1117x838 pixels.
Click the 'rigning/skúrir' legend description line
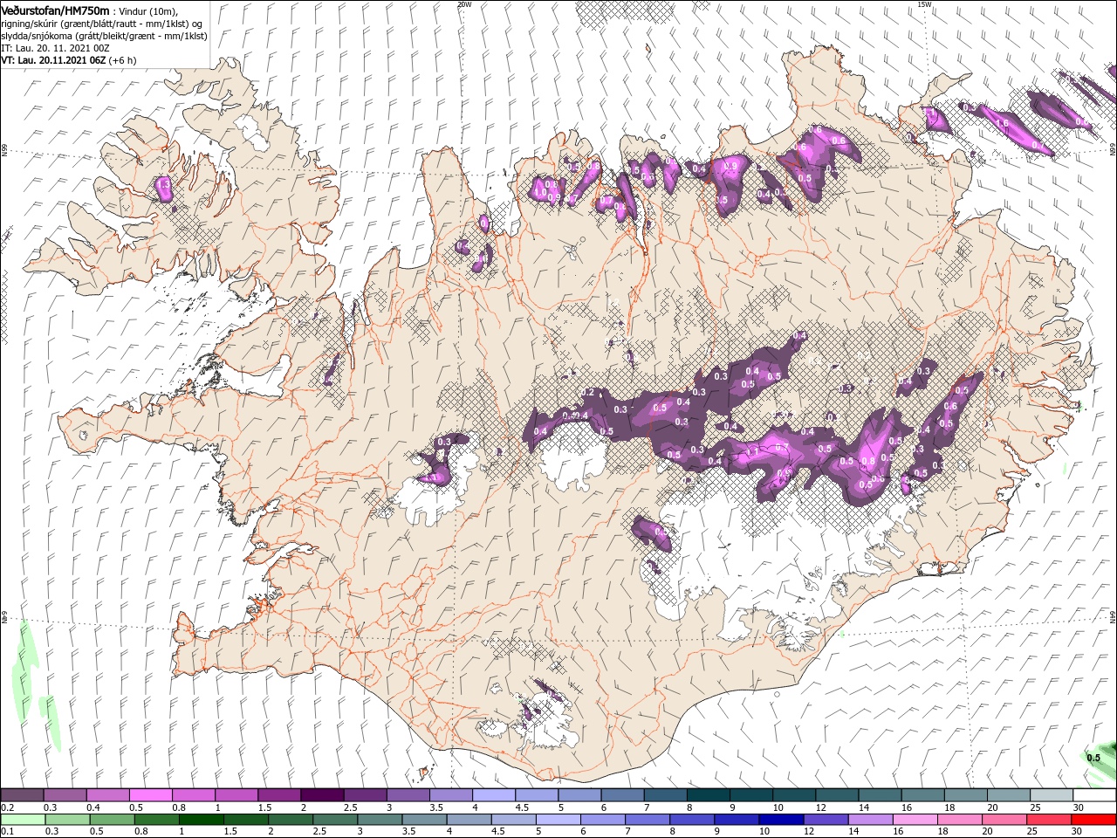point(101,23)
